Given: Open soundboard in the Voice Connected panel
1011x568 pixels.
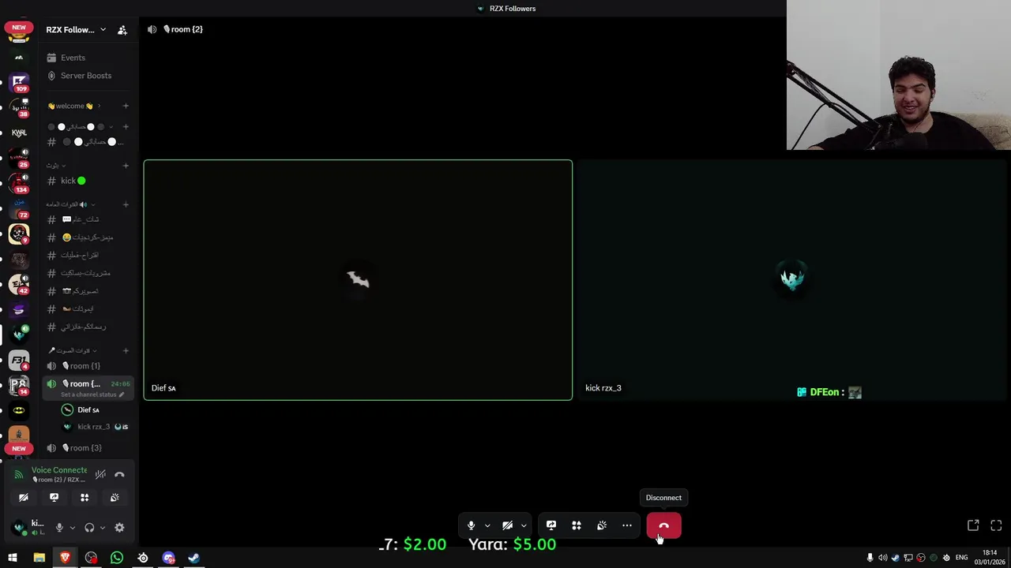Looking at the screenshot, I should click(115, 498).
